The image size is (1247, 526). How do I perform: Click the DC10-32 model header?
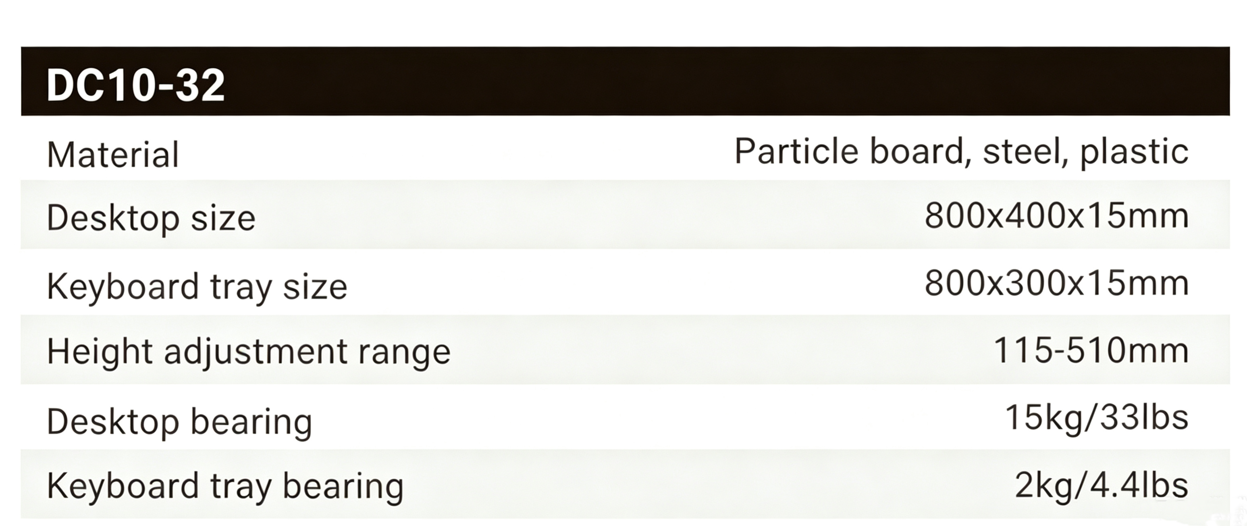coord(135,85)
